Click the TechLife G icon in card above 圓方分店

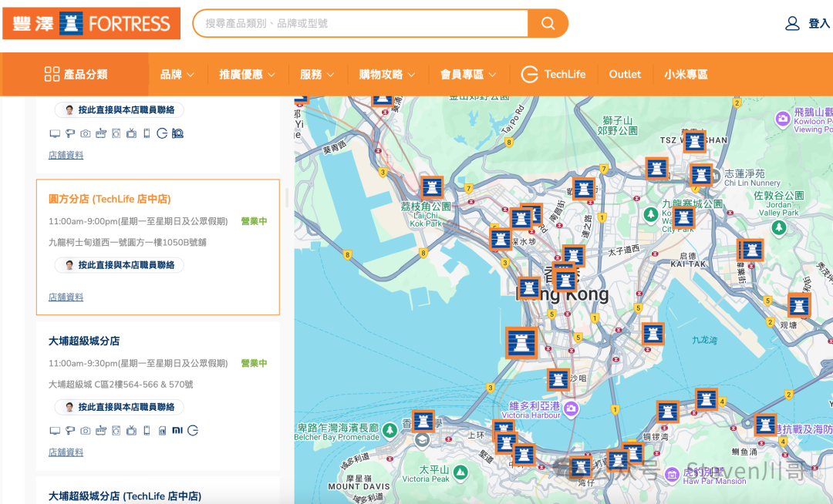tap(162, 133)
